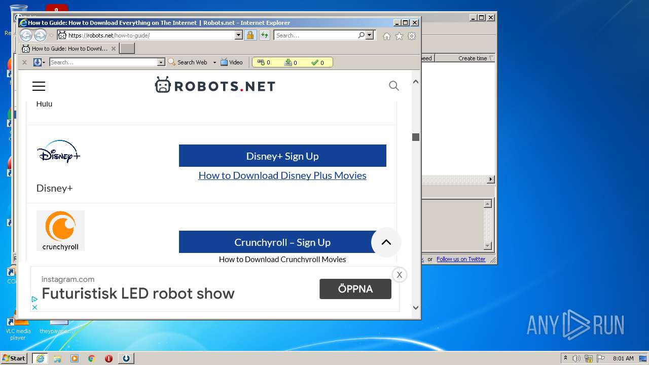Open the IE Home page icon
Image resolution: width=649 pixels, height=365 pixels.
pos(387,36)
